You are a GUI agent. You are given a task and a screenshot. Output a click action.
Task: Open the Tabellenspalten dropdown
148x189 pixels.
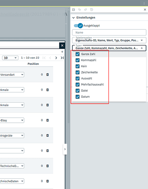click(109, 40)
